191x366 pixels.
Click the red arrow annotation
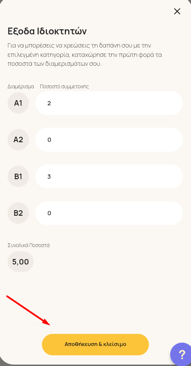[28, 310]
